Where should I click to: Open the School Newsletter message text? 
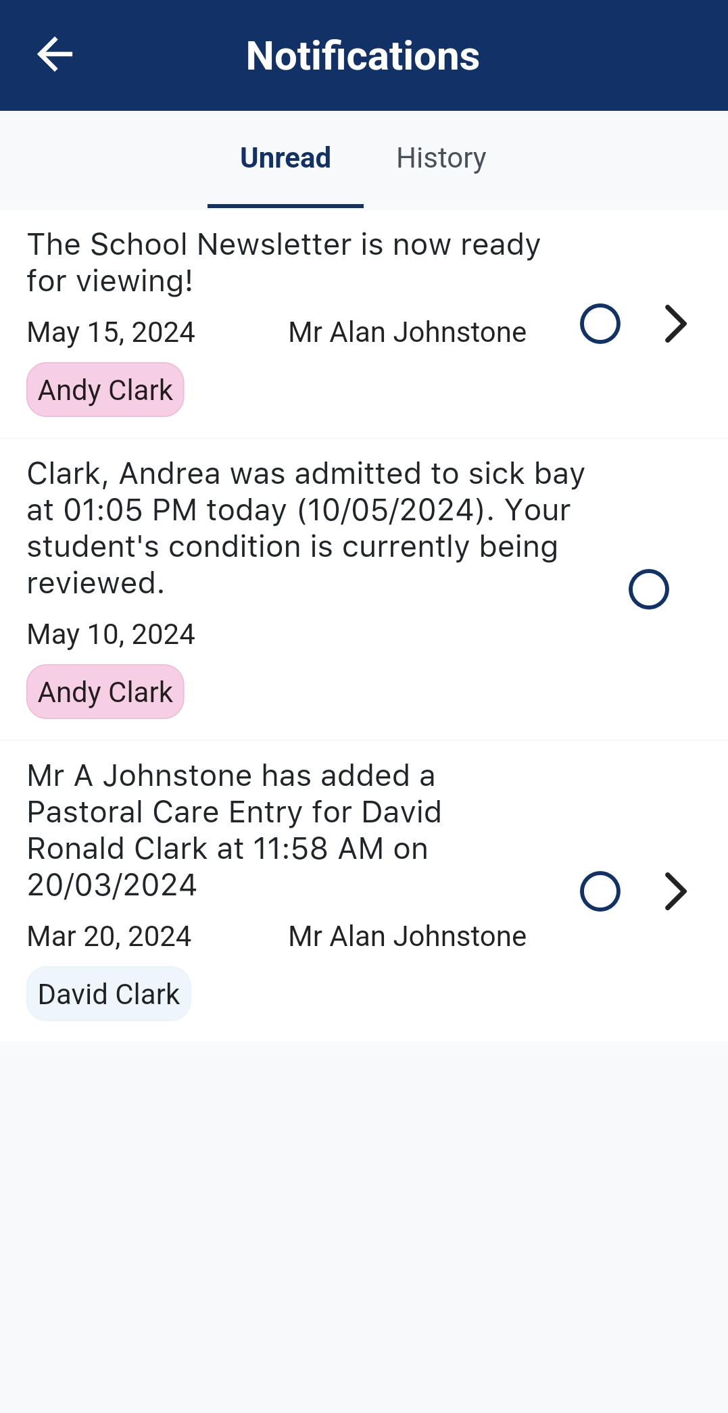(x=283, y=263)
